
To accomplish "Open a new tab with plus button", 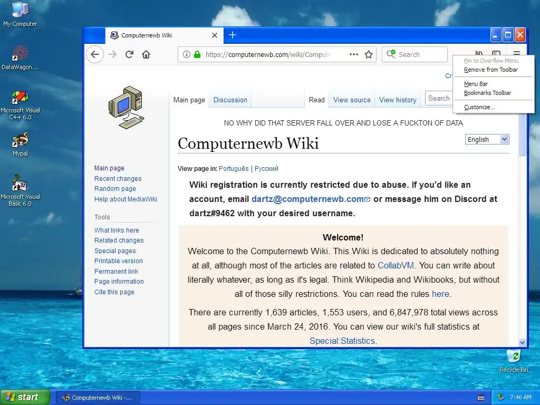I will (x=233, y=35).
